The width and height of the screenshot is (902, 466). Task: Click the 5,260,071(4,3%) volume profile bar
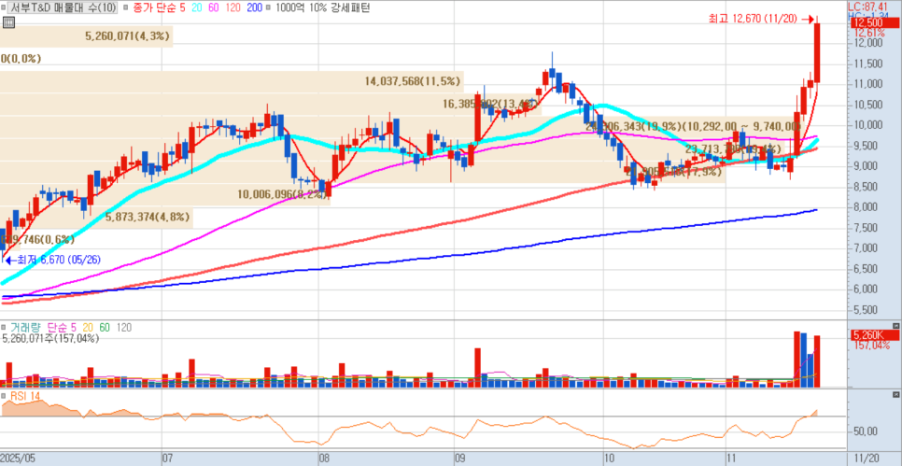pyautogui.click(x=86, y=35)
